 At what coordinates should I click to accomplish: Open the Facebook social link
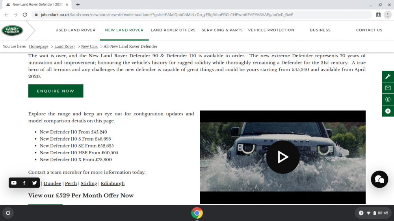(24, 183)
